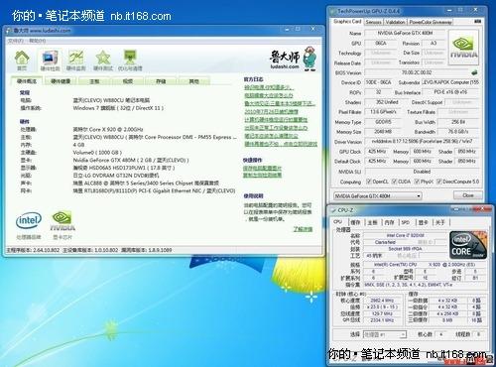Open the processor selection dropdown in CPU-Z
Viewport: 496px width, 367px height.
[x=385, y=334]
